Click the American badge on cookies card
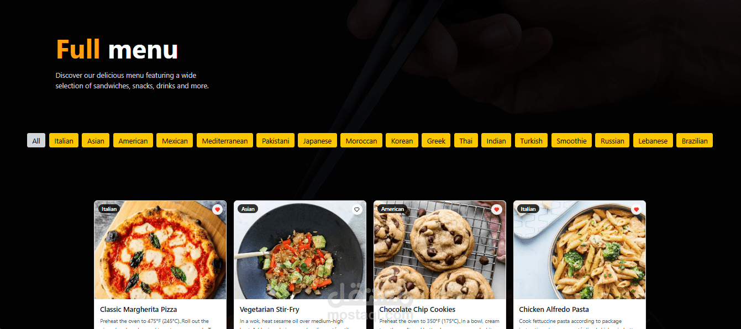 [x=393, y=209]
